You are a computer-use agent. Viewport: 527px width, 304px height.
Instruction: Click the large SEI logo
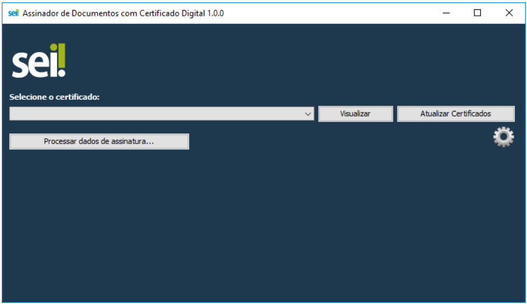point(39,61)
